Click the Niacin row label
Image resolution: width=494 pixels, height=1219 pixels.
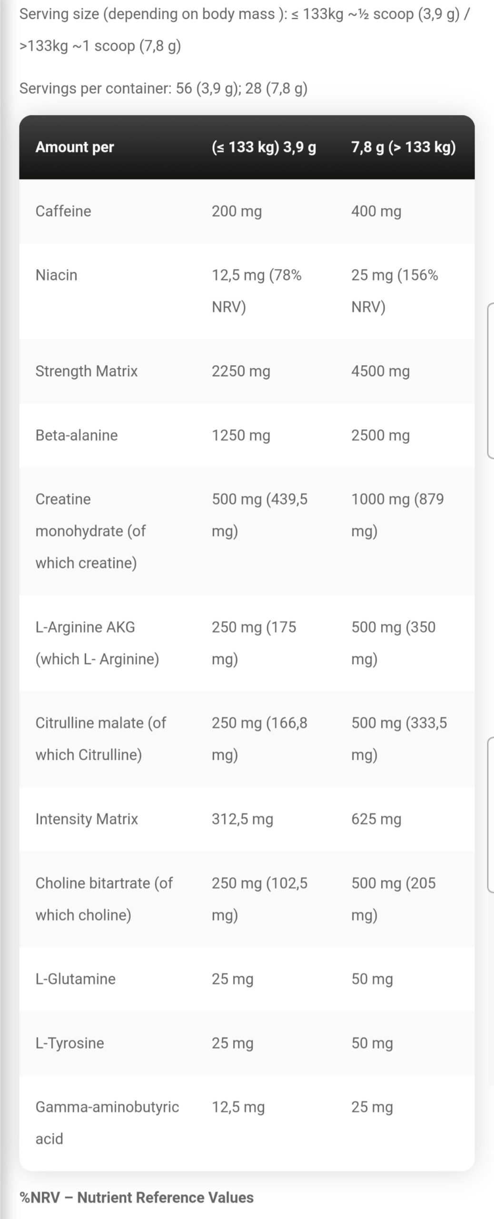tap(56, 275)
